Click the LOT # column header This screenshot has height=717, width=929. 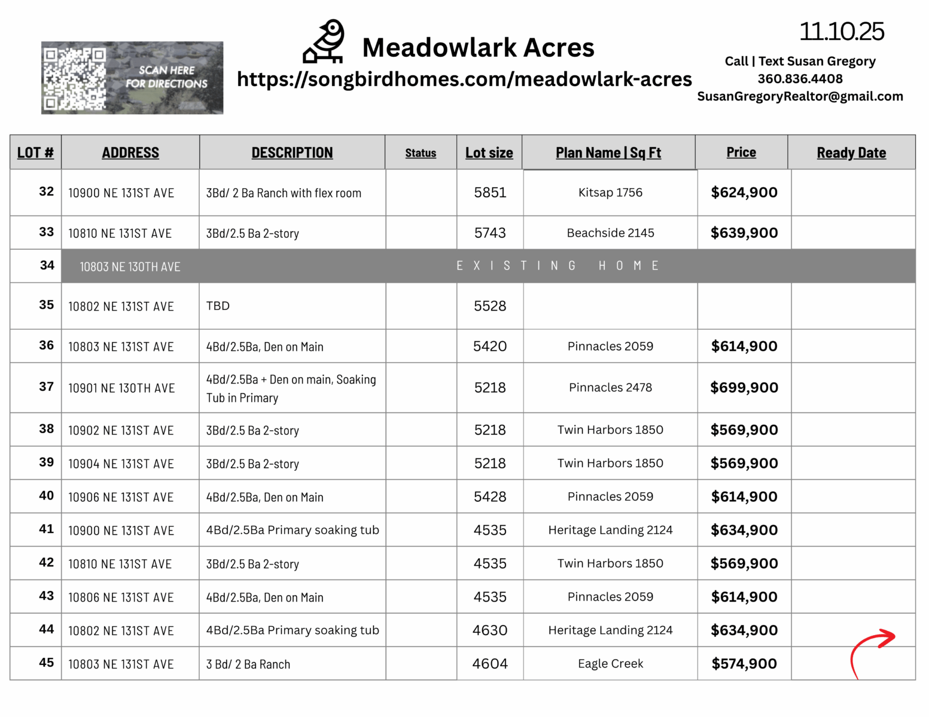[35, 153]
